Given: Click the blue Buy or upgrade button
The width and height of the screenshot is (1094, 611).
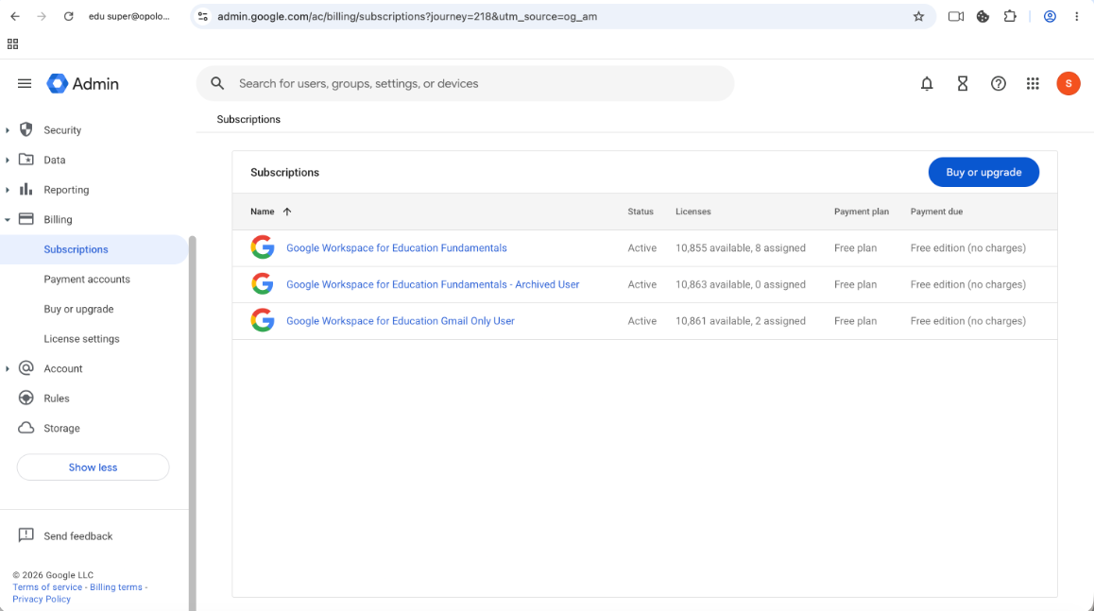Looking at the screenshot, I should click(983, 172).
